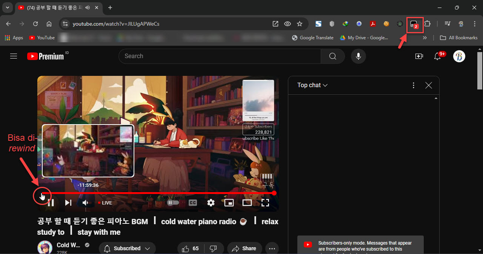The height and width of the screenshot is (254, 483).
Task: Toggle the autoplay switch in the player
Action: (x=173, y=203)
